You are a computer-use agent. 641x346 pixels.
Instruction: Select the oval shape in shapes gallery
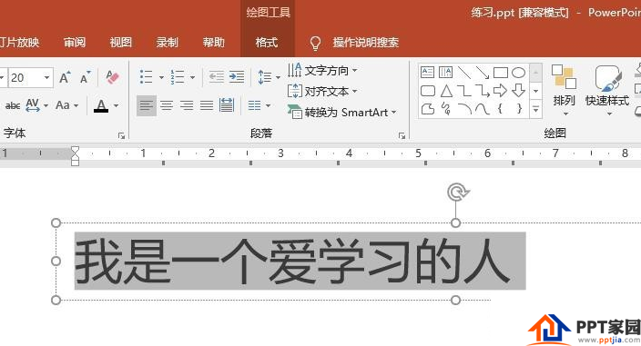518,73
